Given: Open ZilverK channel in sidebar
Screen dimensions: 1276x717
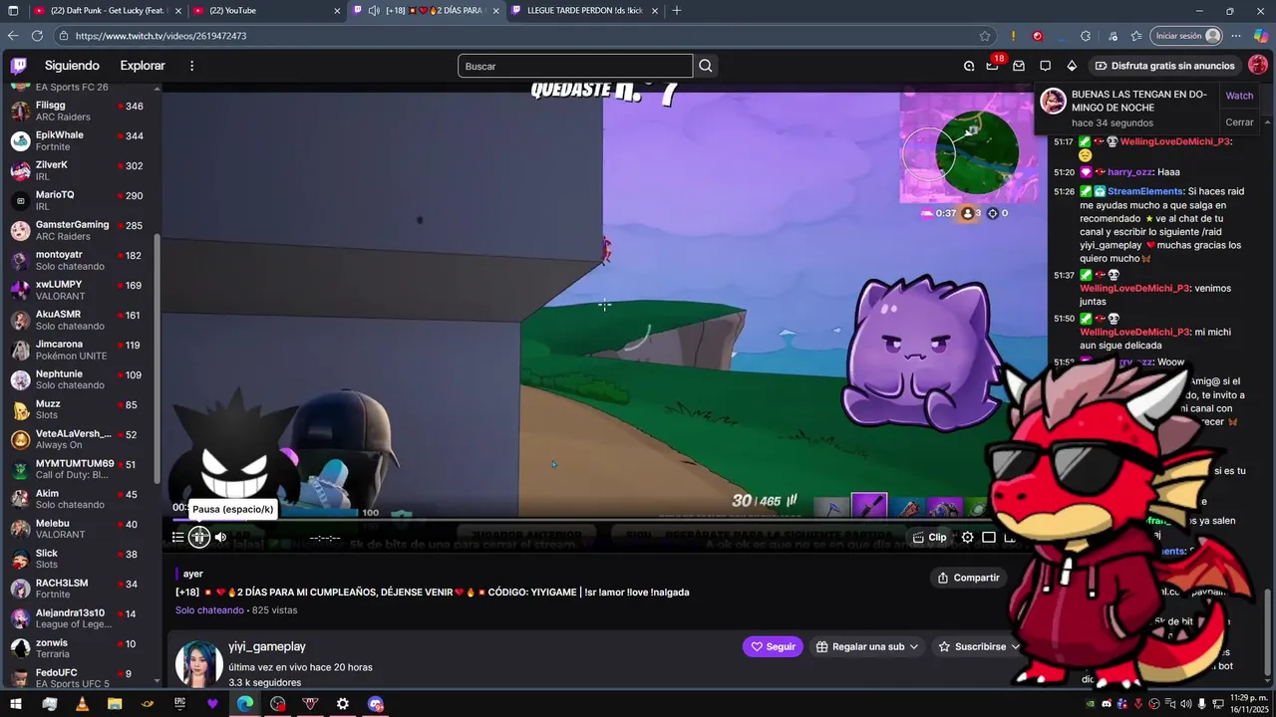Looking at the screenshot, I should pos(80,170).
